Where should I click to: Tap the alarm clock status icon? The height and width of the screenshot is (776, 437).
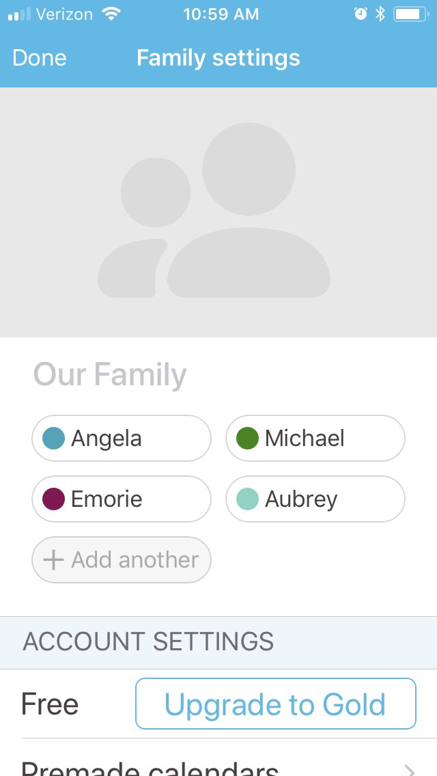361,14
